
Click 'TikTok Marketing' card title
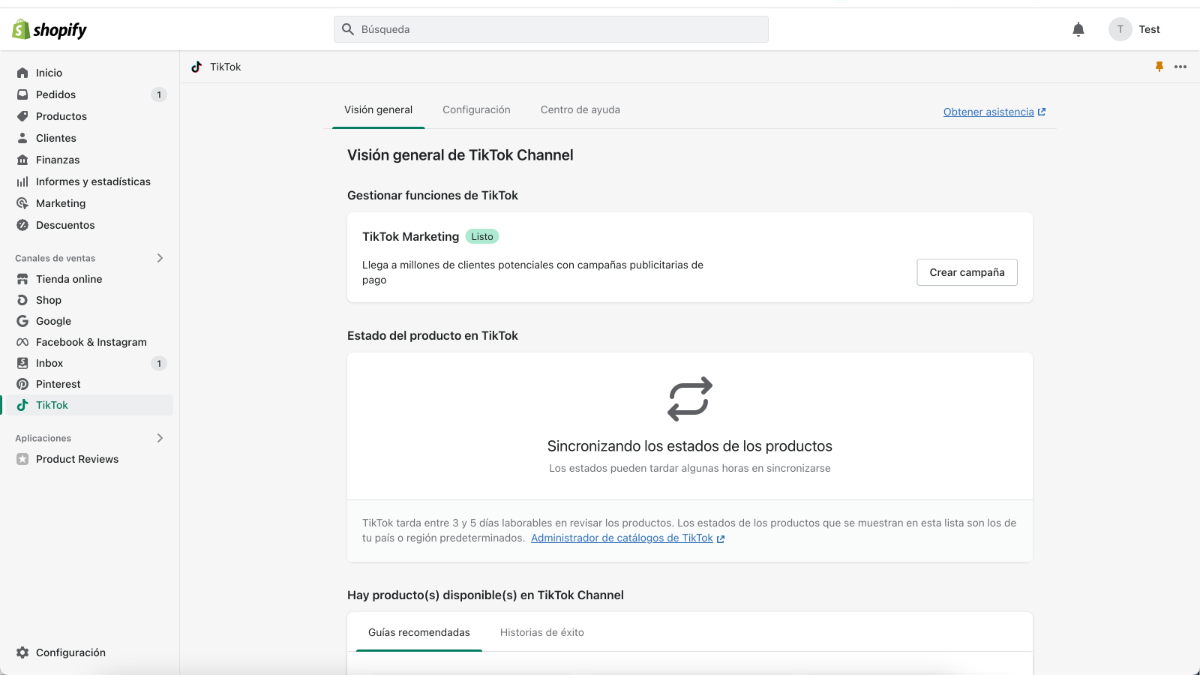point(410,236)
